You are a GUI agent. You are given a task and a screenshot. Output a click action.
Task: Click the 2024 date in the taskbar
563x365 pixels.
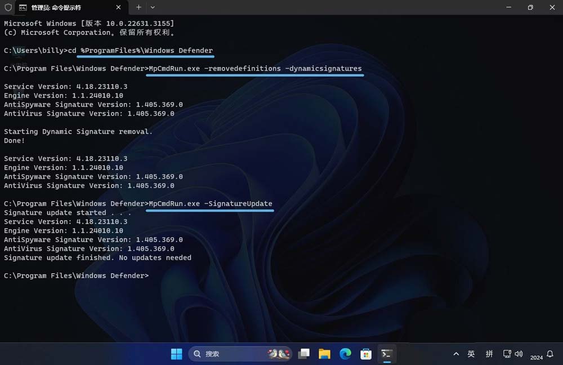point(537,357)
